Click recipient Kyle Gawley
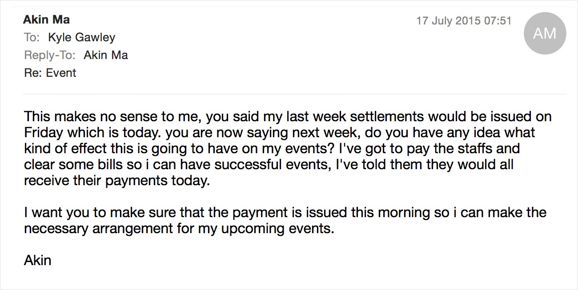578x290 pixels. 82,37
